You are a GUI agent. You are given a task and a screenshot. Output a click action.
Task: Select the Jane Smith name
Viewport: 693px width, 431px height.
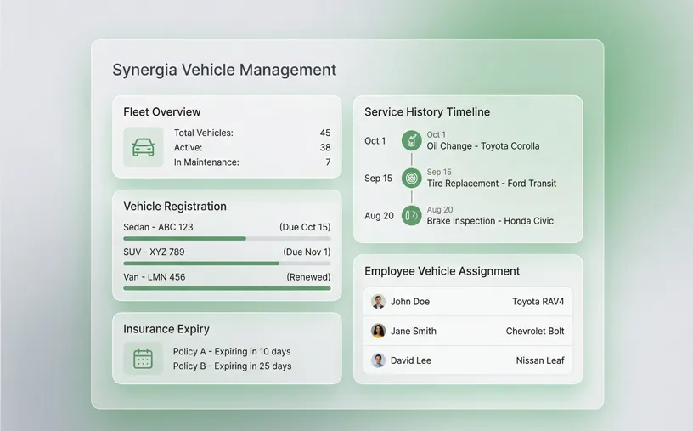tap(414, 331)
